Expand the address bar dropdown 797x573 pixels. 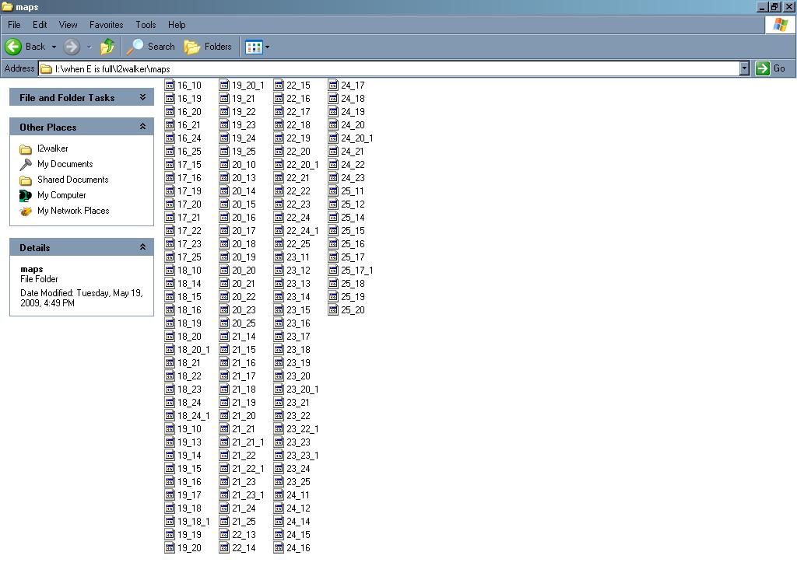744,68
